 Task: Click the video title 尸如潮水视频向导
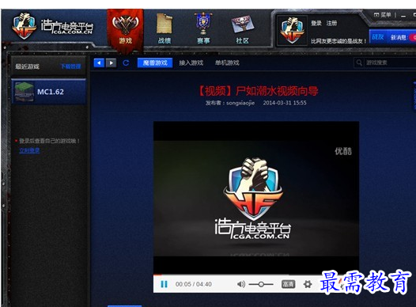[x=258, y=91]
